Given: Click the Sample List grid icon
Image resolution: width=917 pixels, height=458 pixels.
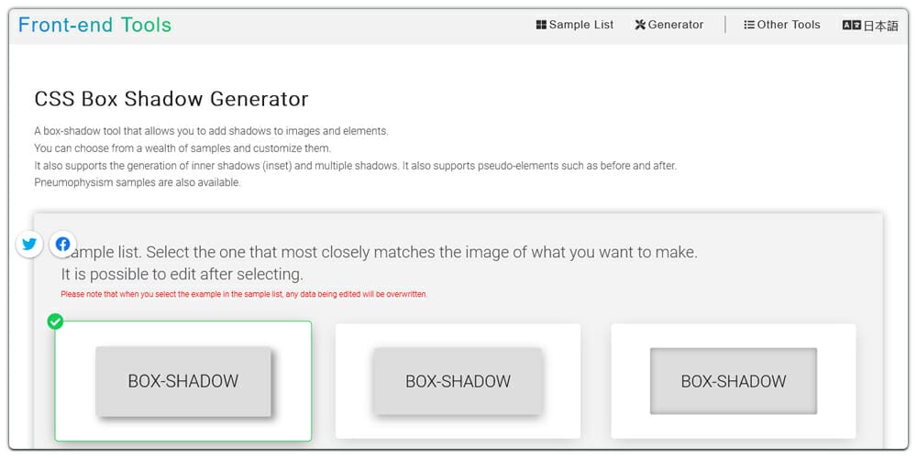Looking at the screenshot, I should coord(541,25).
